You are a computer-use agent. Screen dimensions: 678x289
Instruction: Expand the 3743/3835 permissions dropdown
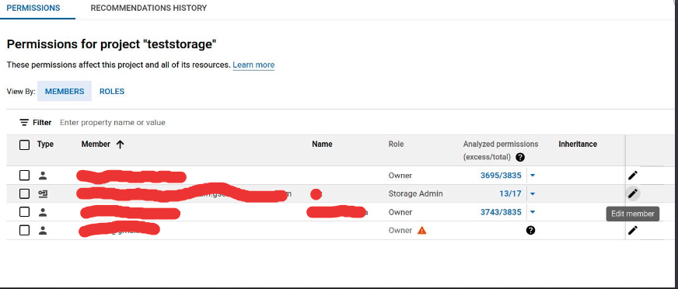[x=533, y=212]
